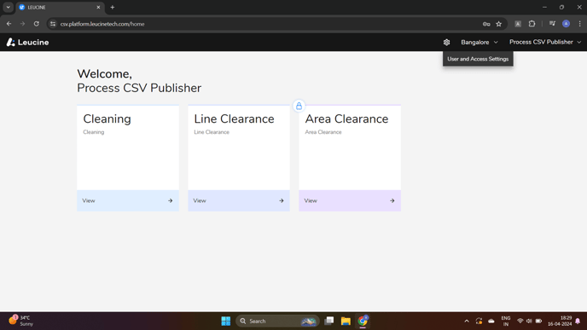Click the address bar URL field
Screen dimensions: 587x330
click(262, 24)
